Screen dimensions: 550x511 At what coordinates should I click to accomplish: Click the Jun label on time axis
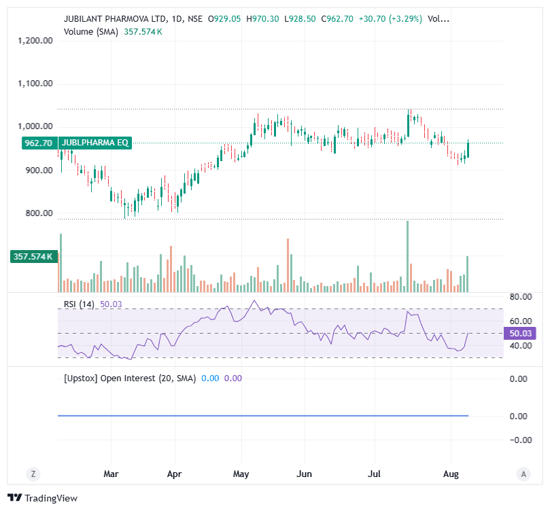pos(304,474)
